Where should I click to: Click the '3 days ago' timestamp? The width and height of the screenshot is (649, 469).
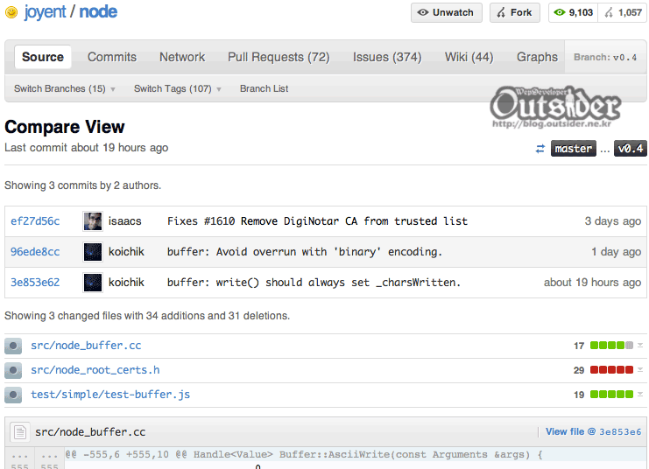coord(612,221)
